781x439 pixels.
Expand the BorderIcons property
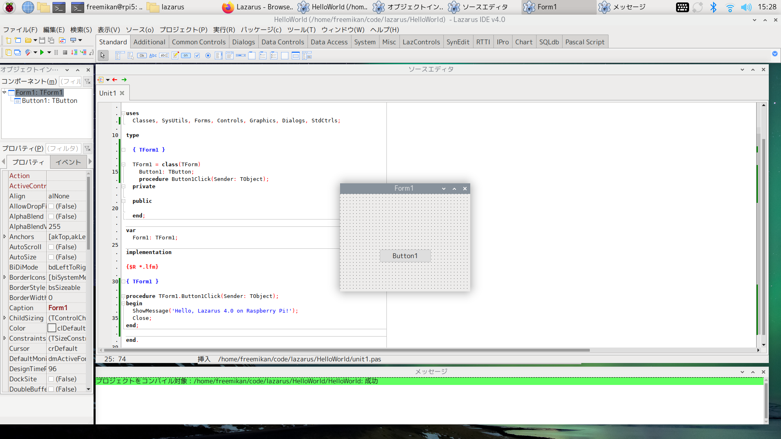4,277
